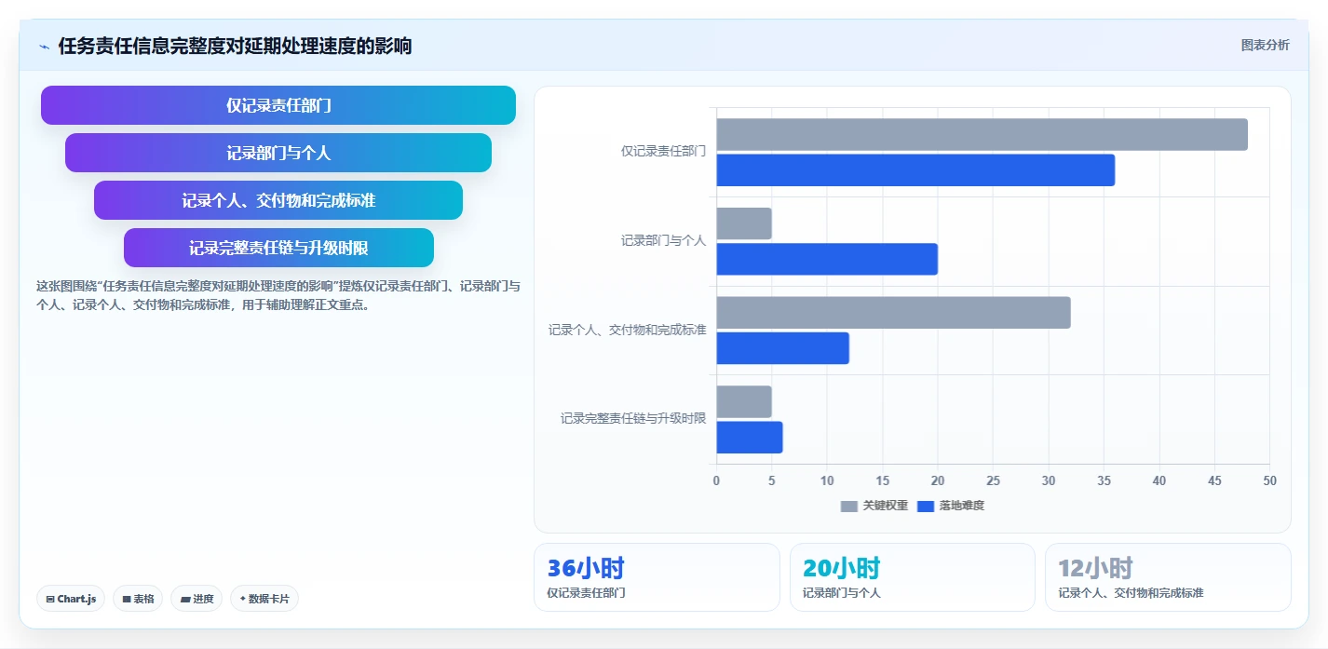This screenshot has height=649, width=1328.
Task: Select the 记录部门与个人 funnel bar
Action: pos(278,153)
